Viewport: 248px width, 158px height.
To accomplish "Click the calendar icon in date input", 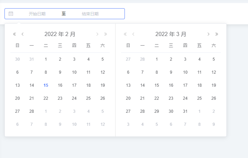I will pyautogui.click(x=11, y=14).
